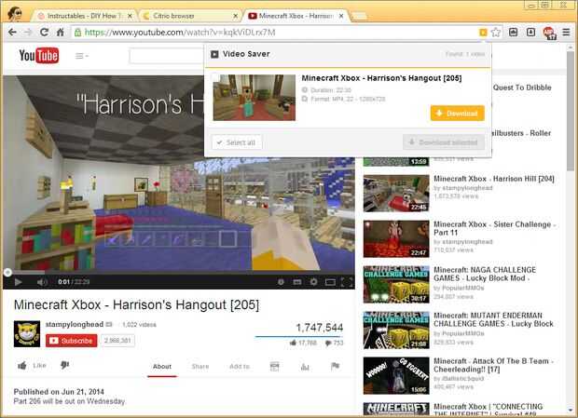Click the Video Saver extension icon in address bar
The width and height of the screenshot is (578, 418).
click(x=483, y=33)
